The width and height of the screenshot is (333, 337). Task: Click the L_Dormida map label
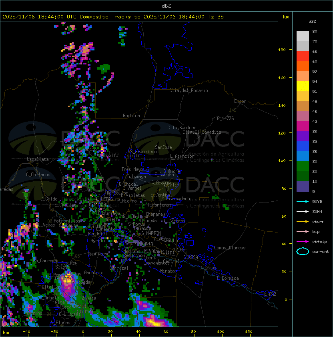point(228,278)
